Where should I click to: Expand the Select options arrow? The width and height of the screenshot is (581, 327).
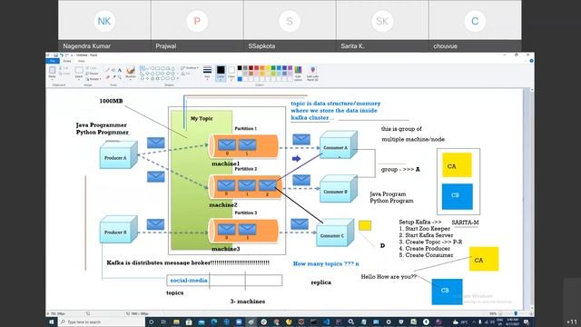point(79,78)
